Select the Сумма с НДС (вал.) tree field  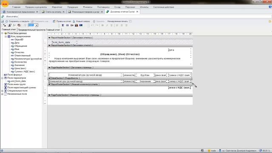tap(25, 71)
